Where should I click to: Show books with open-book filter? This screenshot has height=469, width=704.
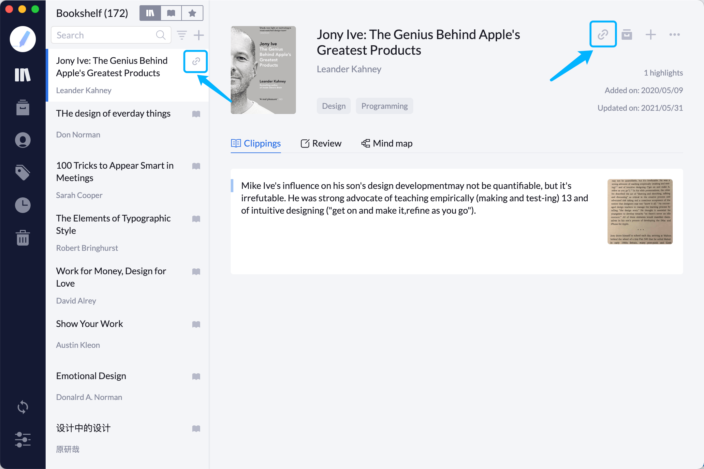(171, 13)
